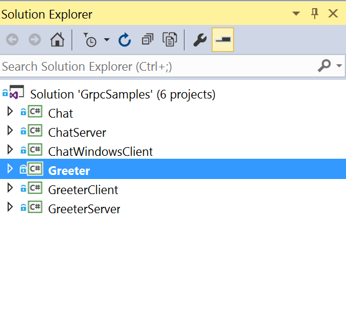Click the Solution Explorer title text
The height and width of the screenshot is (325, 346).
point(47,14)
